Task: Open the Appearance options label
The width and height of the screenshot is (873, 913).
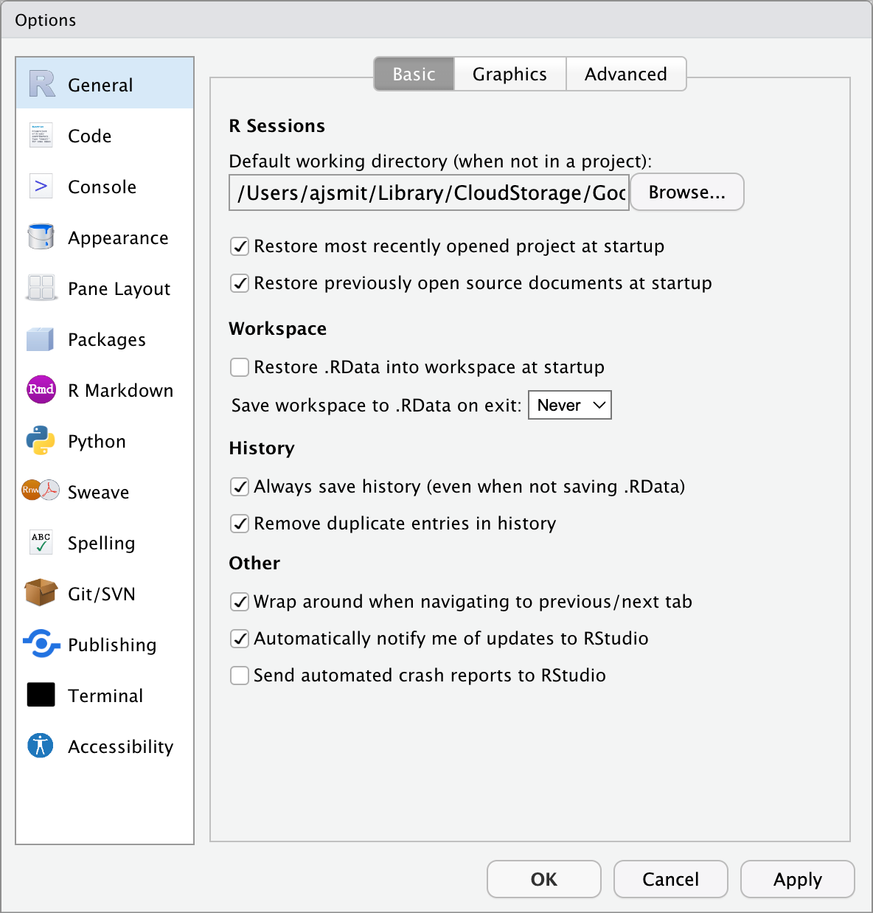Action: pos(118,238)
